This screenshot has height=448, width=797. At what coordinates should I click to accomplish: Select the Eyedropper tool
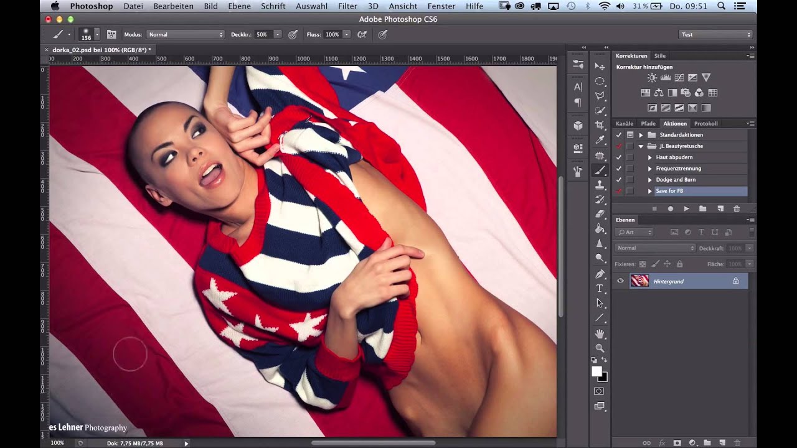(600, 140)
